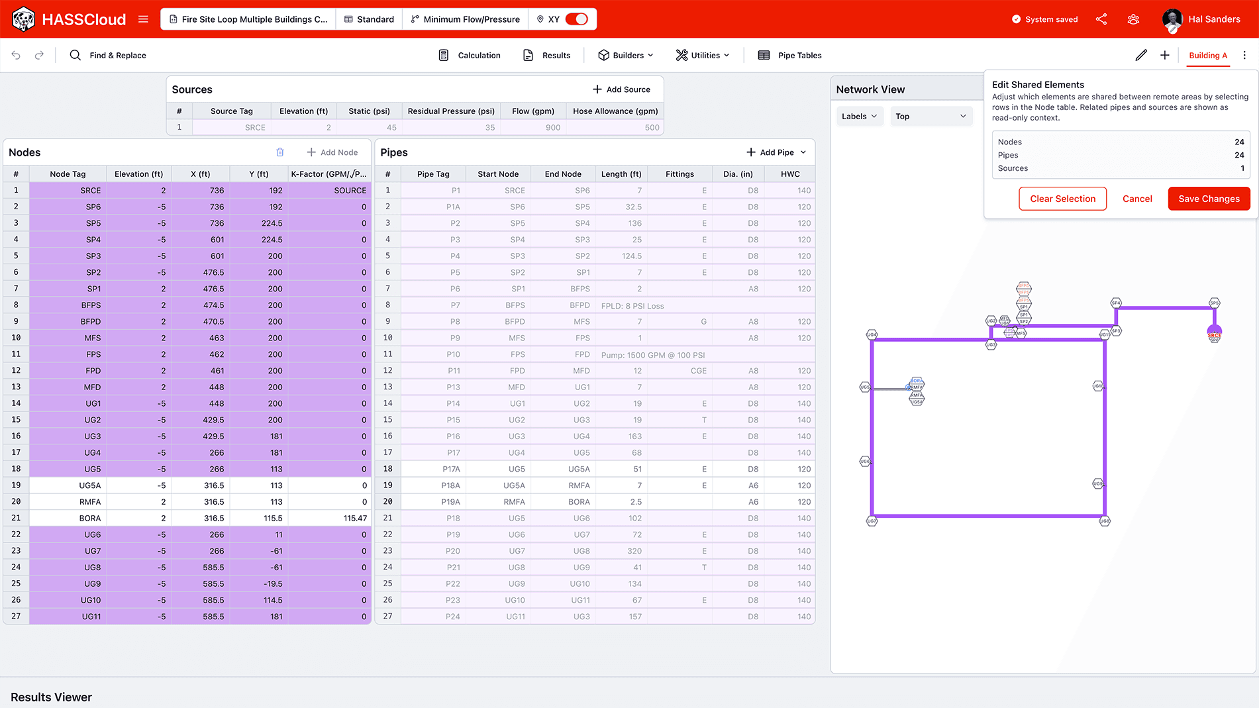Click pipe tag P19A in Pipes table
The image size is (1259, 708).
[x=433, y=502]
